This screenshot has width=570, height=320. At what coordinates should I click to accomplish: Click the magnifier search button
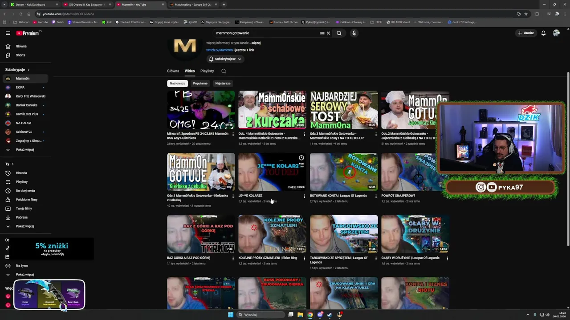pos(339,33)
